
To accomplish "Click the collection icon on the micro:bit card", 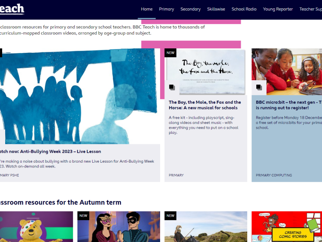I will tap(259, 87).
